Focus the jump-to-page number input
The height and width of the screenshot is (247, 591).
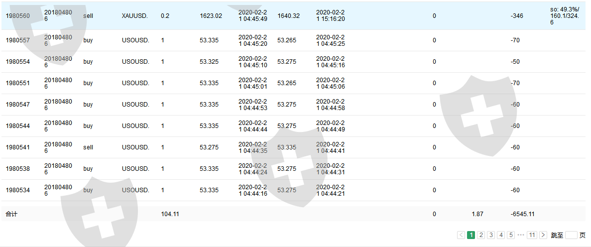pyautogui.click(x=572, y=235)
